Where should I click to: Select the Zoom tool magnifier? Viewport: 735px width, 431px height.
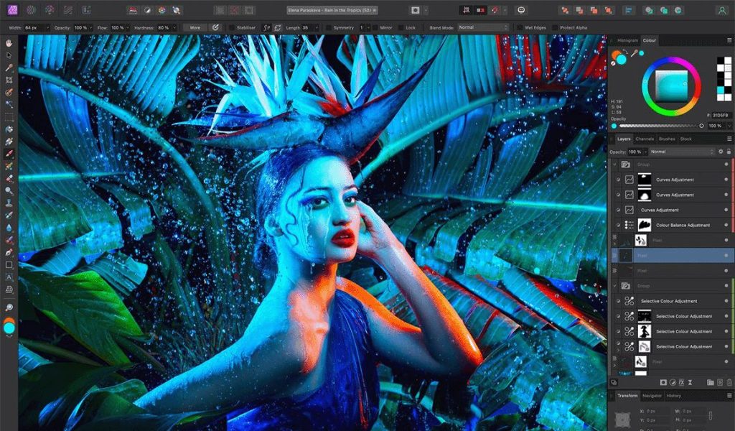[9, 307]
